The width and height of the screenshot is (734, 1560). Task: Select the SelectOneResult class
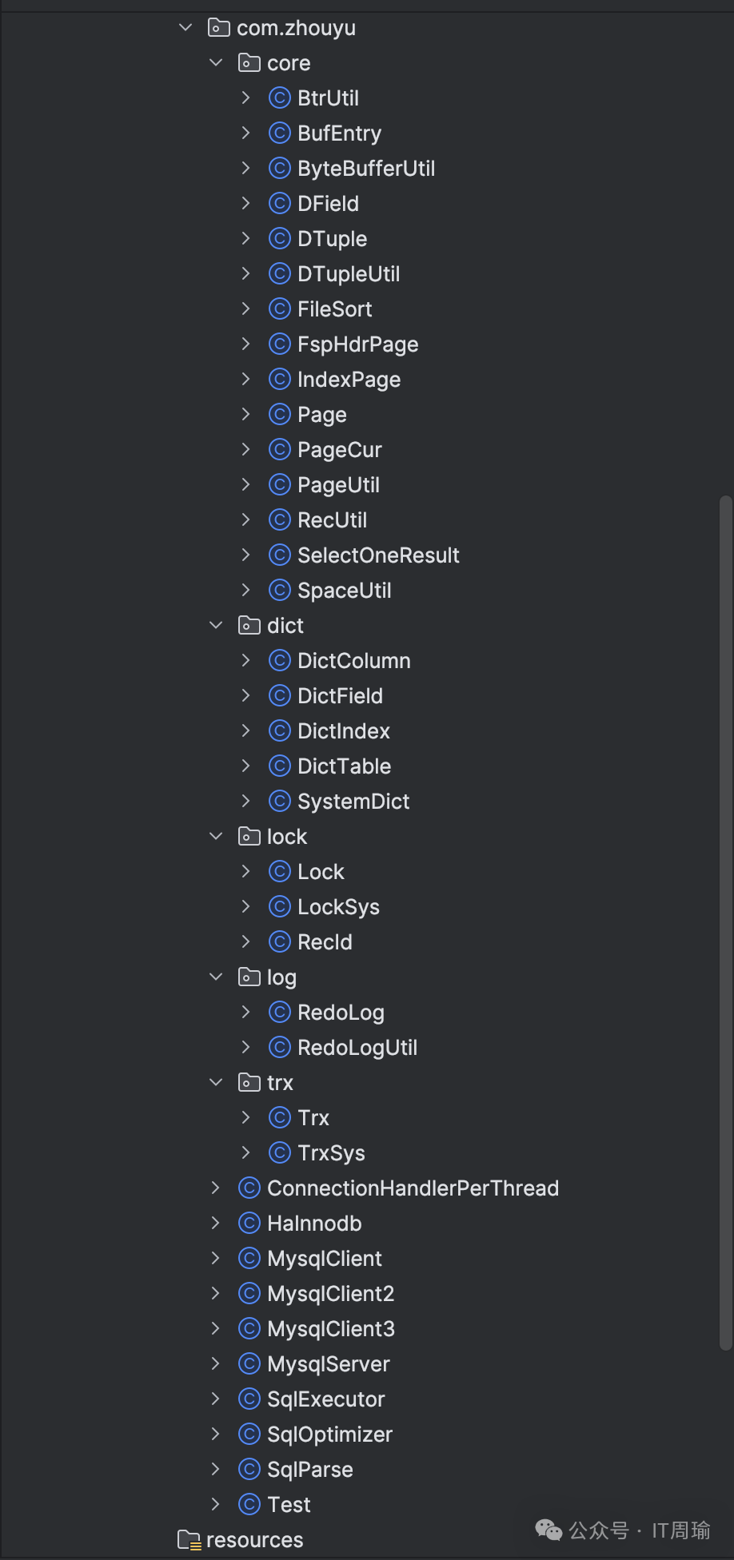click(378, 555)
